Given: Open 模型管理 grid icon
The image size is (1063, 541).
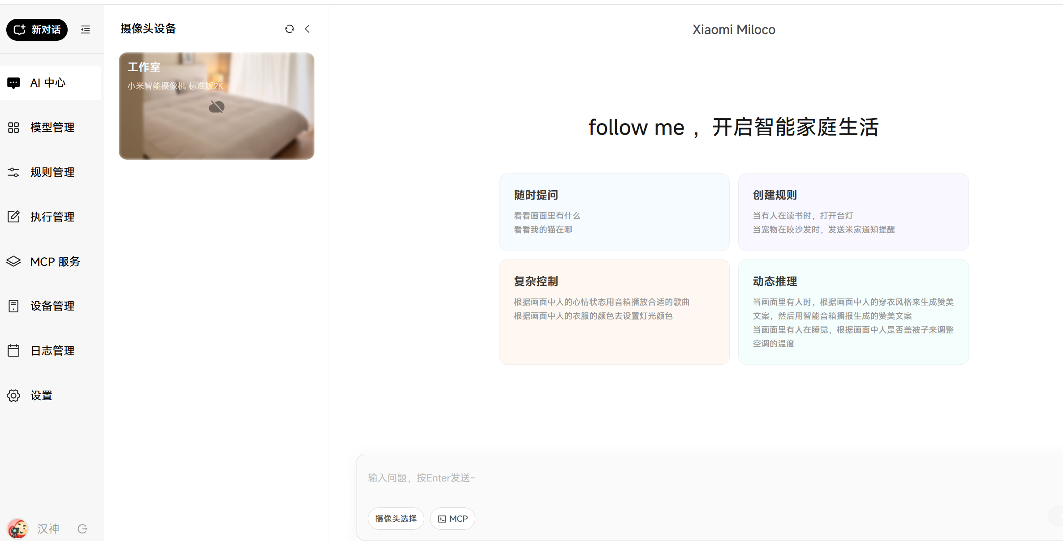Looking at the screenshot, I should click(x=13, y=128).
